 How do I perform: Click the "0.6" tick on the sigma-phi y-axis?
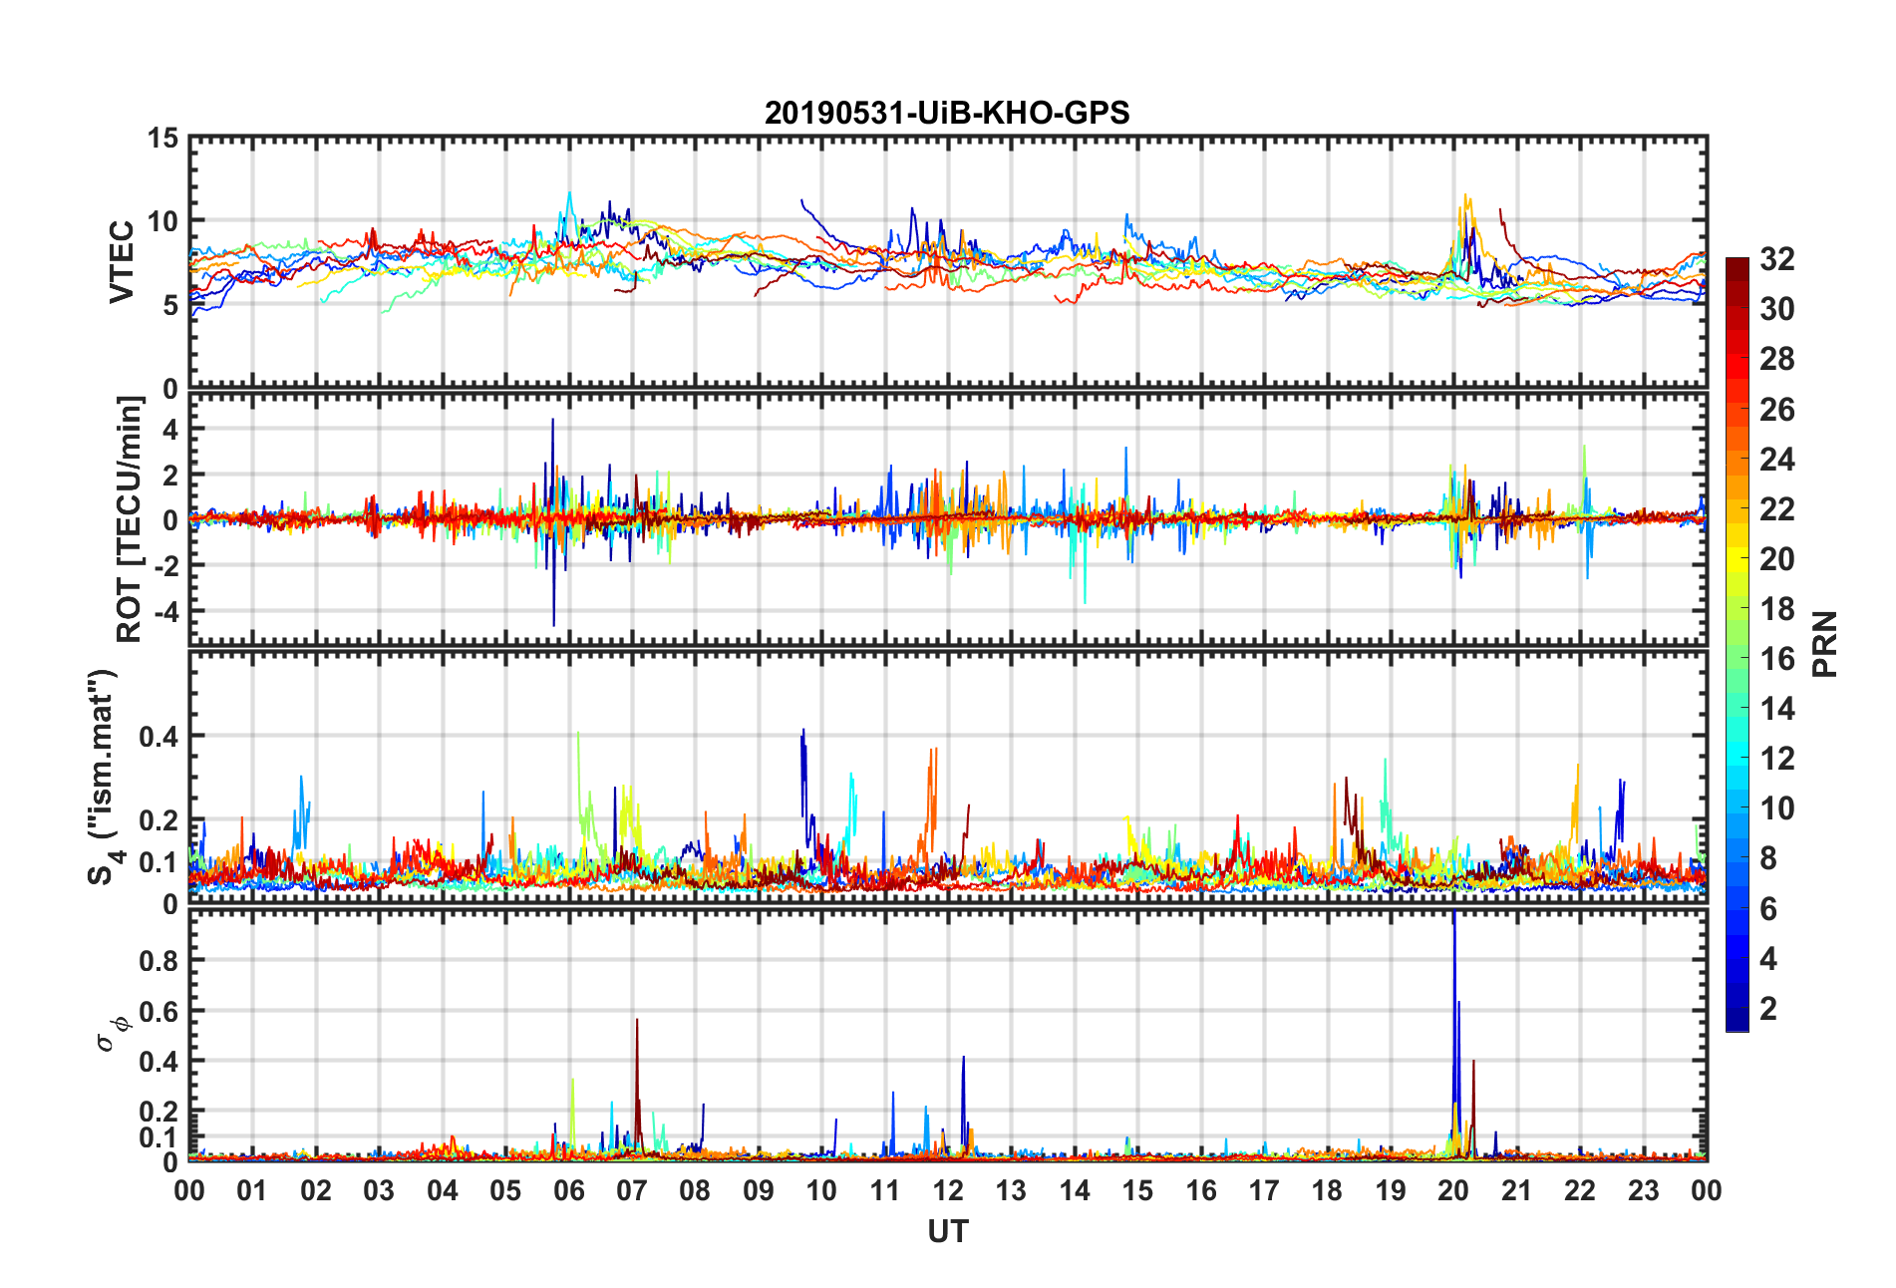[x=158, y=1011]
